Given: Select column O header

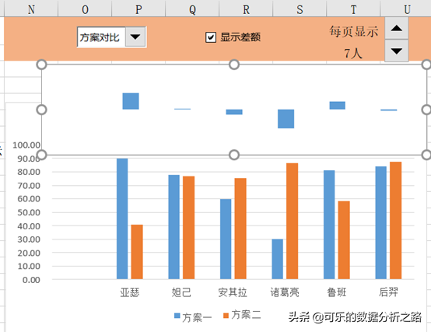Looking at the screenshot, I should pos(85,9).
